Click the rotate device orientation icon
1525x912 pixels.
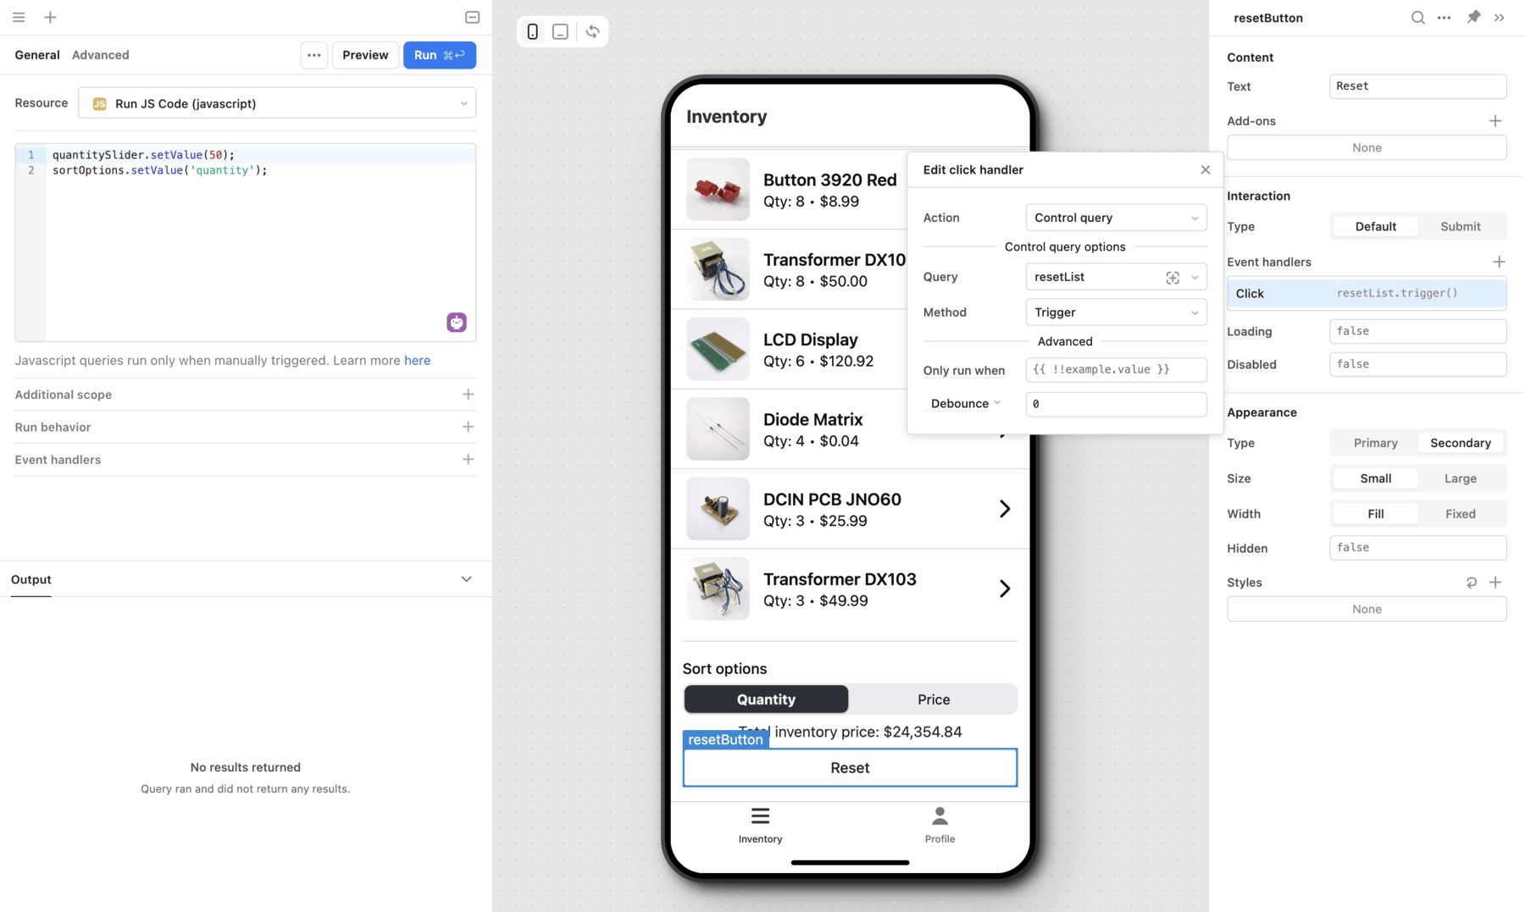click(592, 31)
